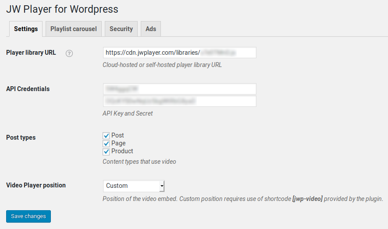The image size is (388, 229).
Task: Select the API Secret input field
Action: tap(180, 101)
